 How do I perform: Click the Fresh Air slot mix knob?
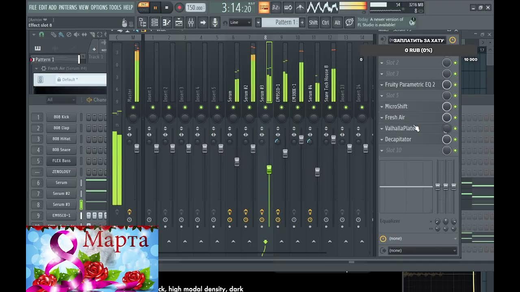point(446,118)
